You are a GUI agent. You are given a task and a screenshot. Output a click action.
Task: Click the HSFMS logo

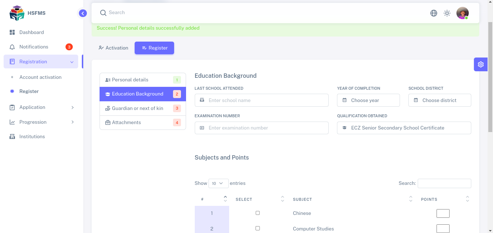pyautogui.click(x=17, y=13)
